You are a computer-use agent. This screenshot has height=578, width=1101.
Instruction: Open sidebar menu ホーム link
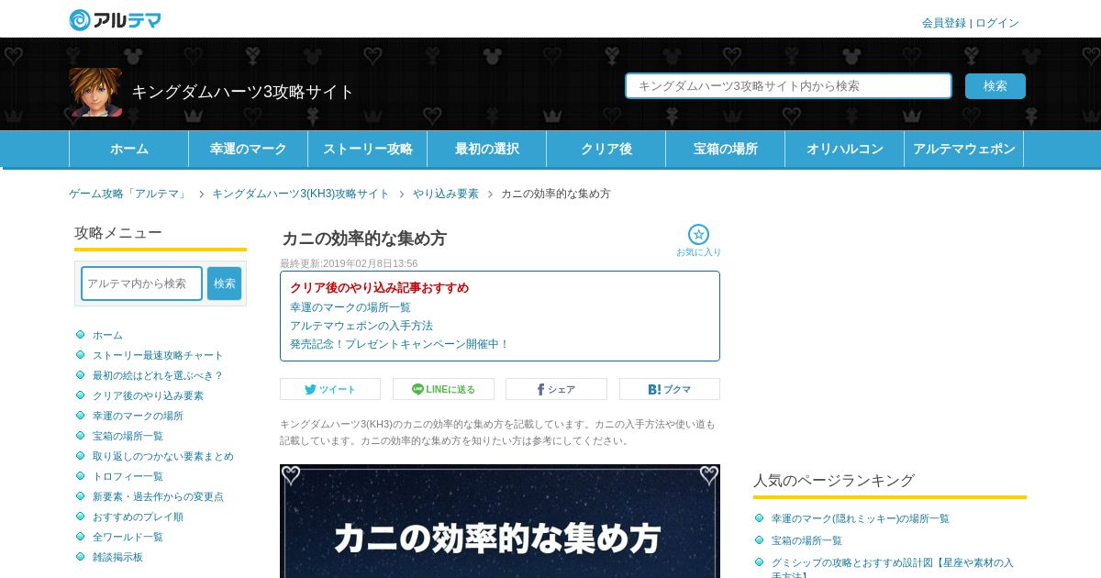tap(107, 335)
